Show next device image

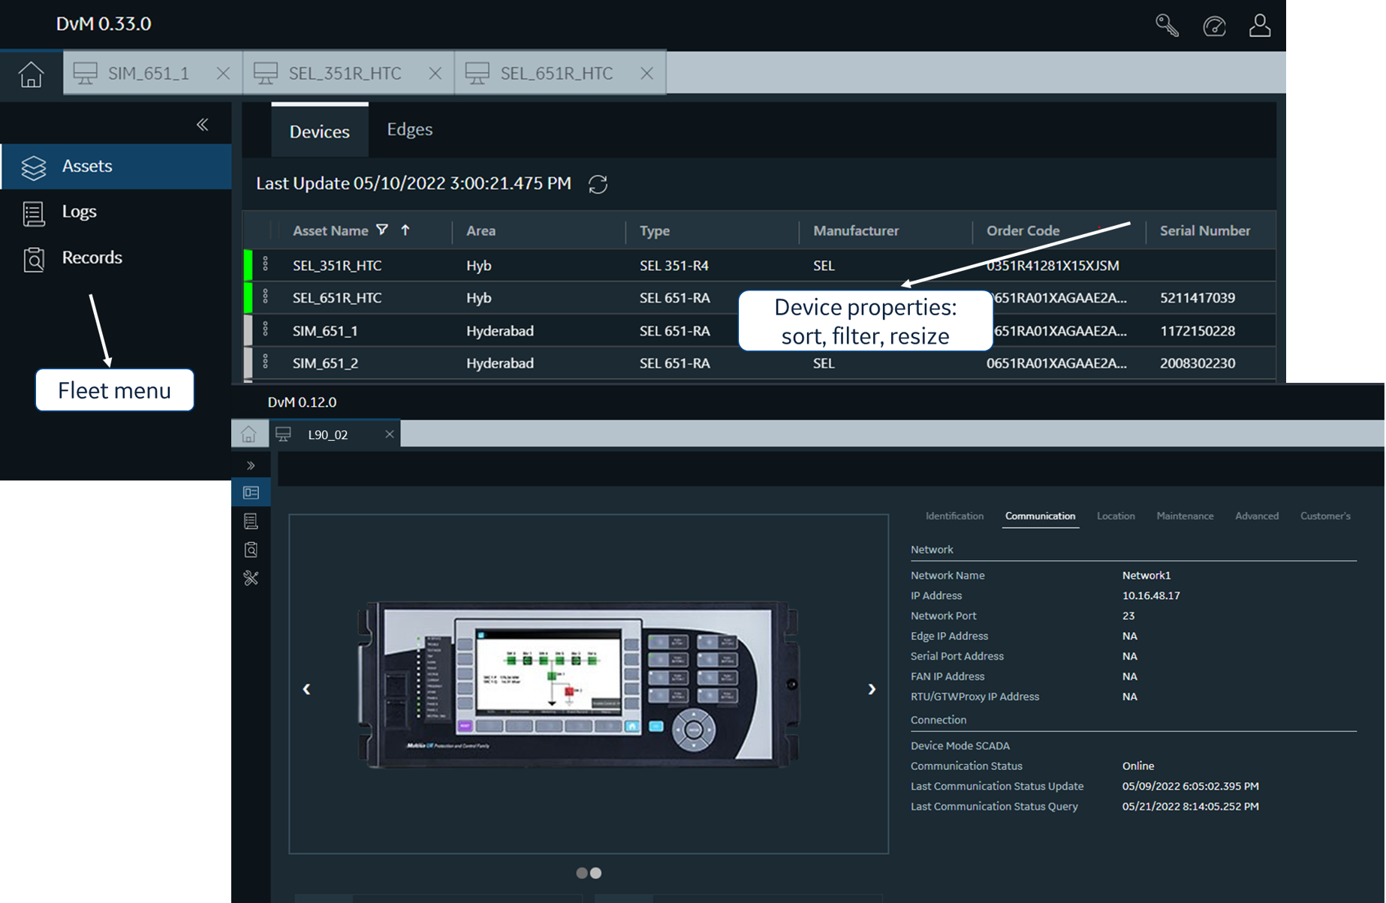872,689
